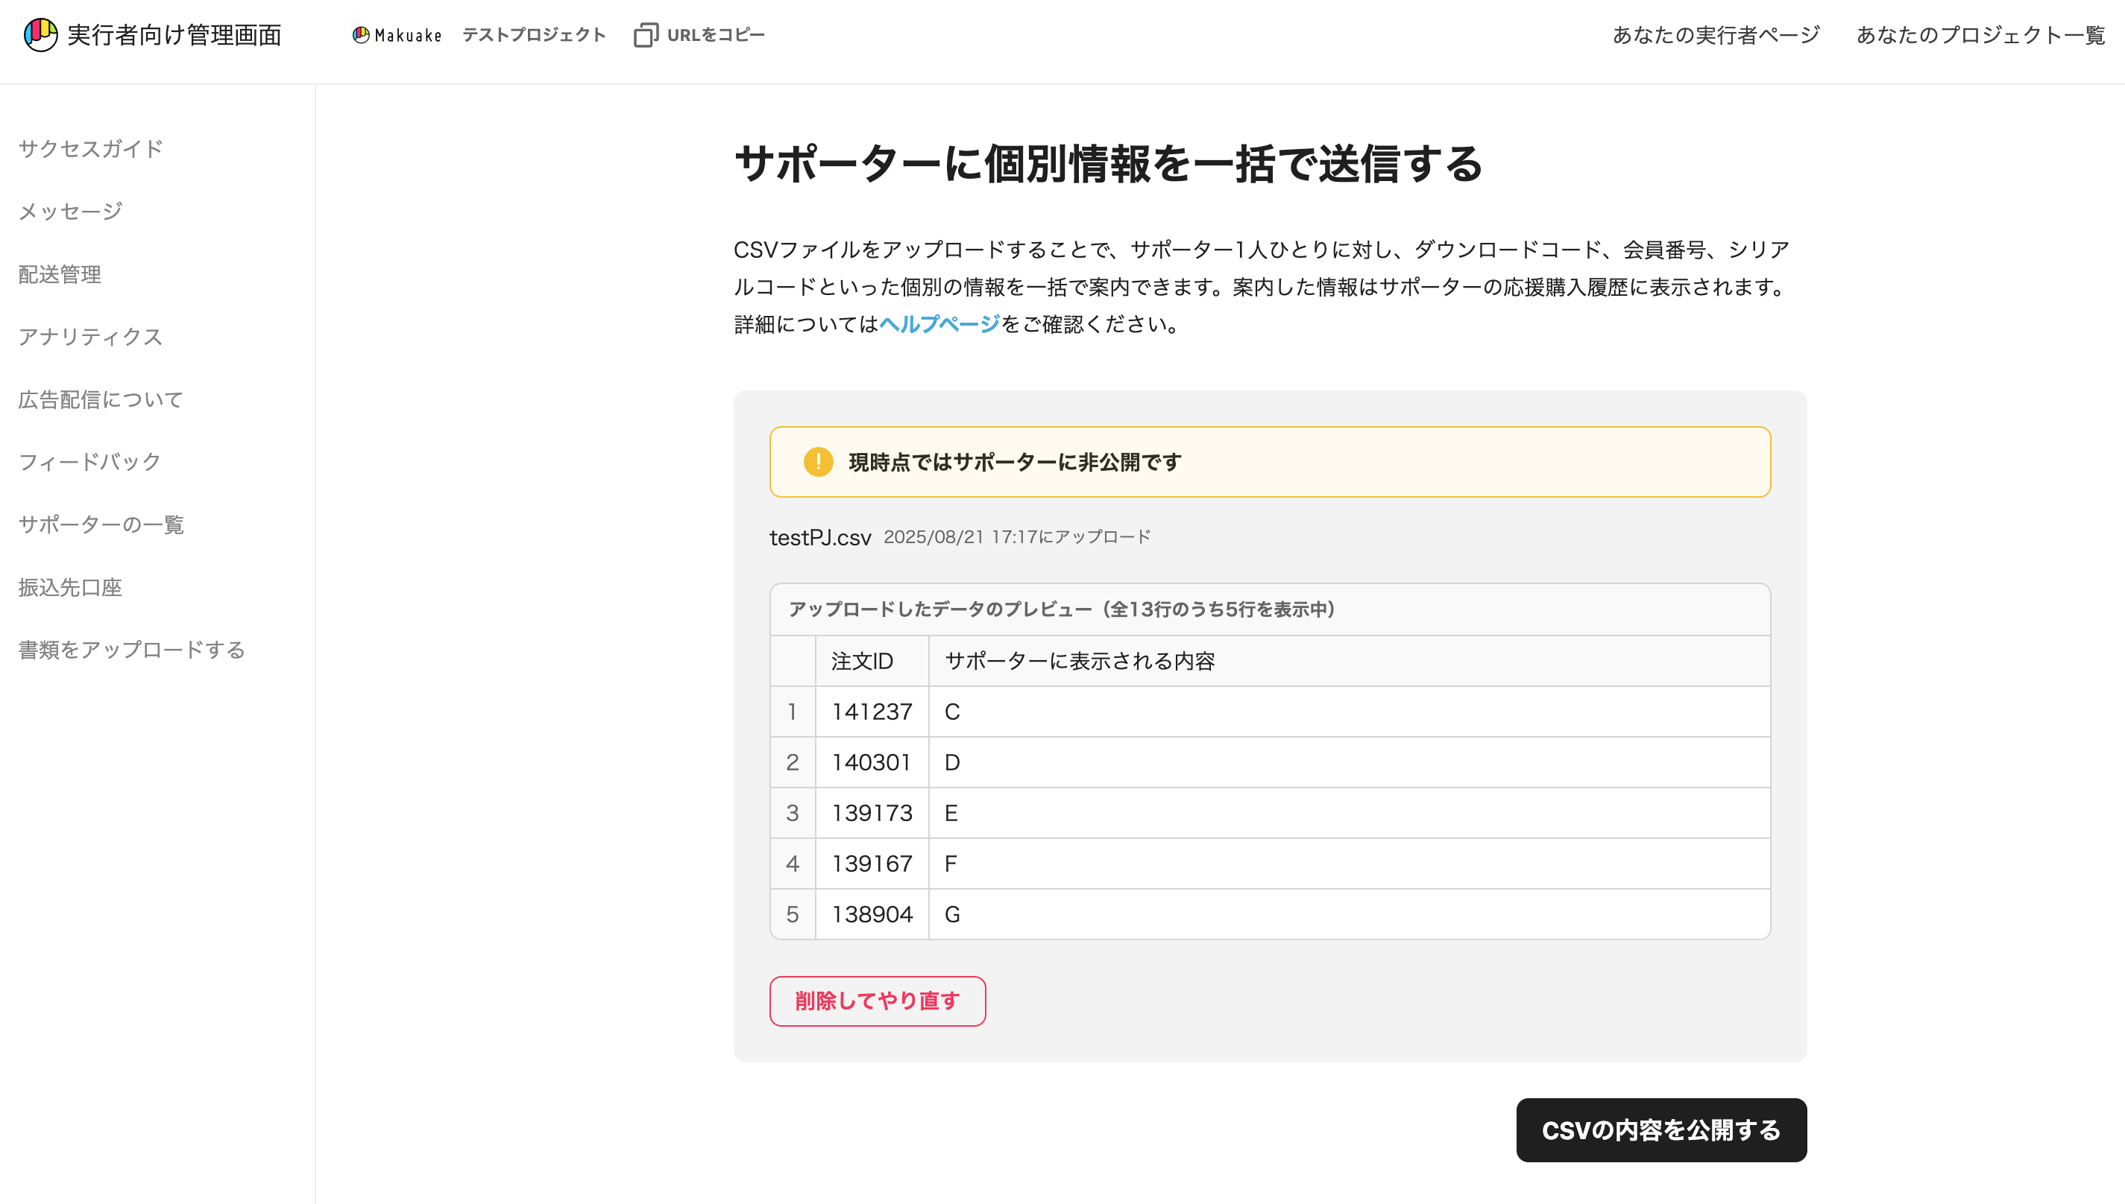Screen dimensions: 2125x1204
Task: Click the Makuake rainbow logo icon at top-left
Action: (40, 35)
